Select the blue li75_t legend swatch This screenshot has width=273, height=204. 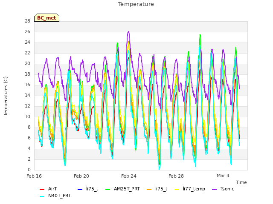pos(80,190)
